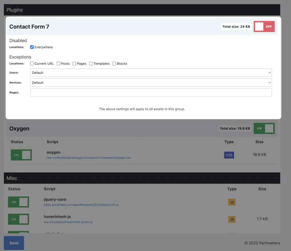Click the Oxygen plugin heading
291x251 pixels.
(19, 128)
